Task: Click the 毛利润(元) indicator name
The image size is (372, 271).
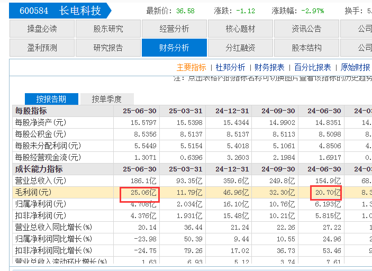Action: coord(33,192)
